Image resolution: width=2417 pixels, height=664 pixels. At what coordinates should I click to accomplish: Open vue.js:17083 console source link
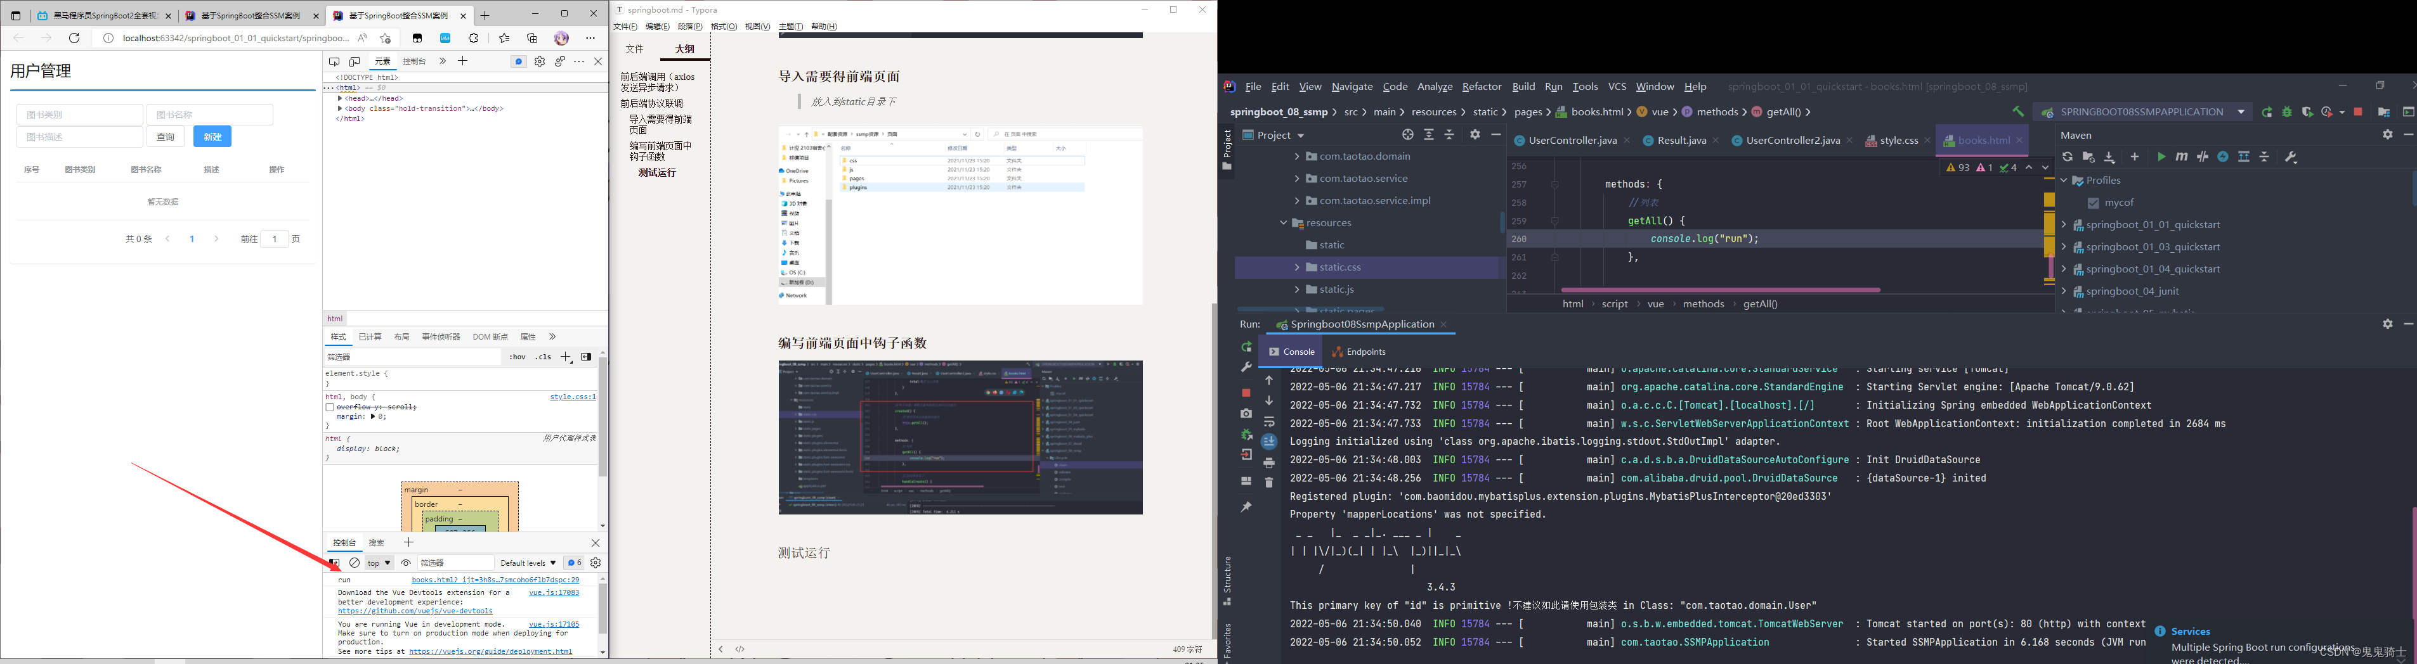tap(554, 593)
